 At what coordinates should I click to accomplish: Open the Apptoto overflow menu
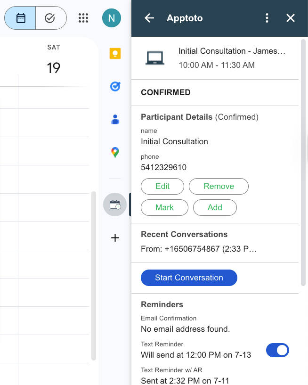tap(267, 18)
